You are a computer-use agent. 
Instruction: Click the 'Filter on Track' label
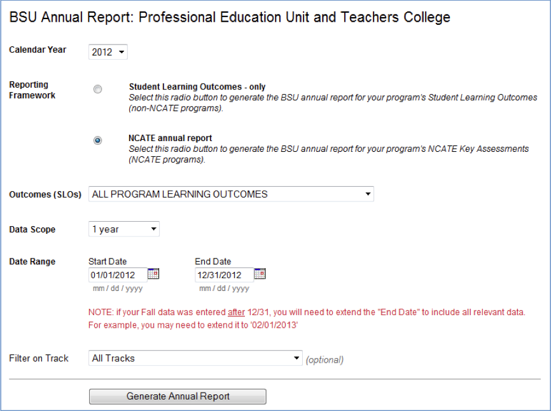(39, 358)
